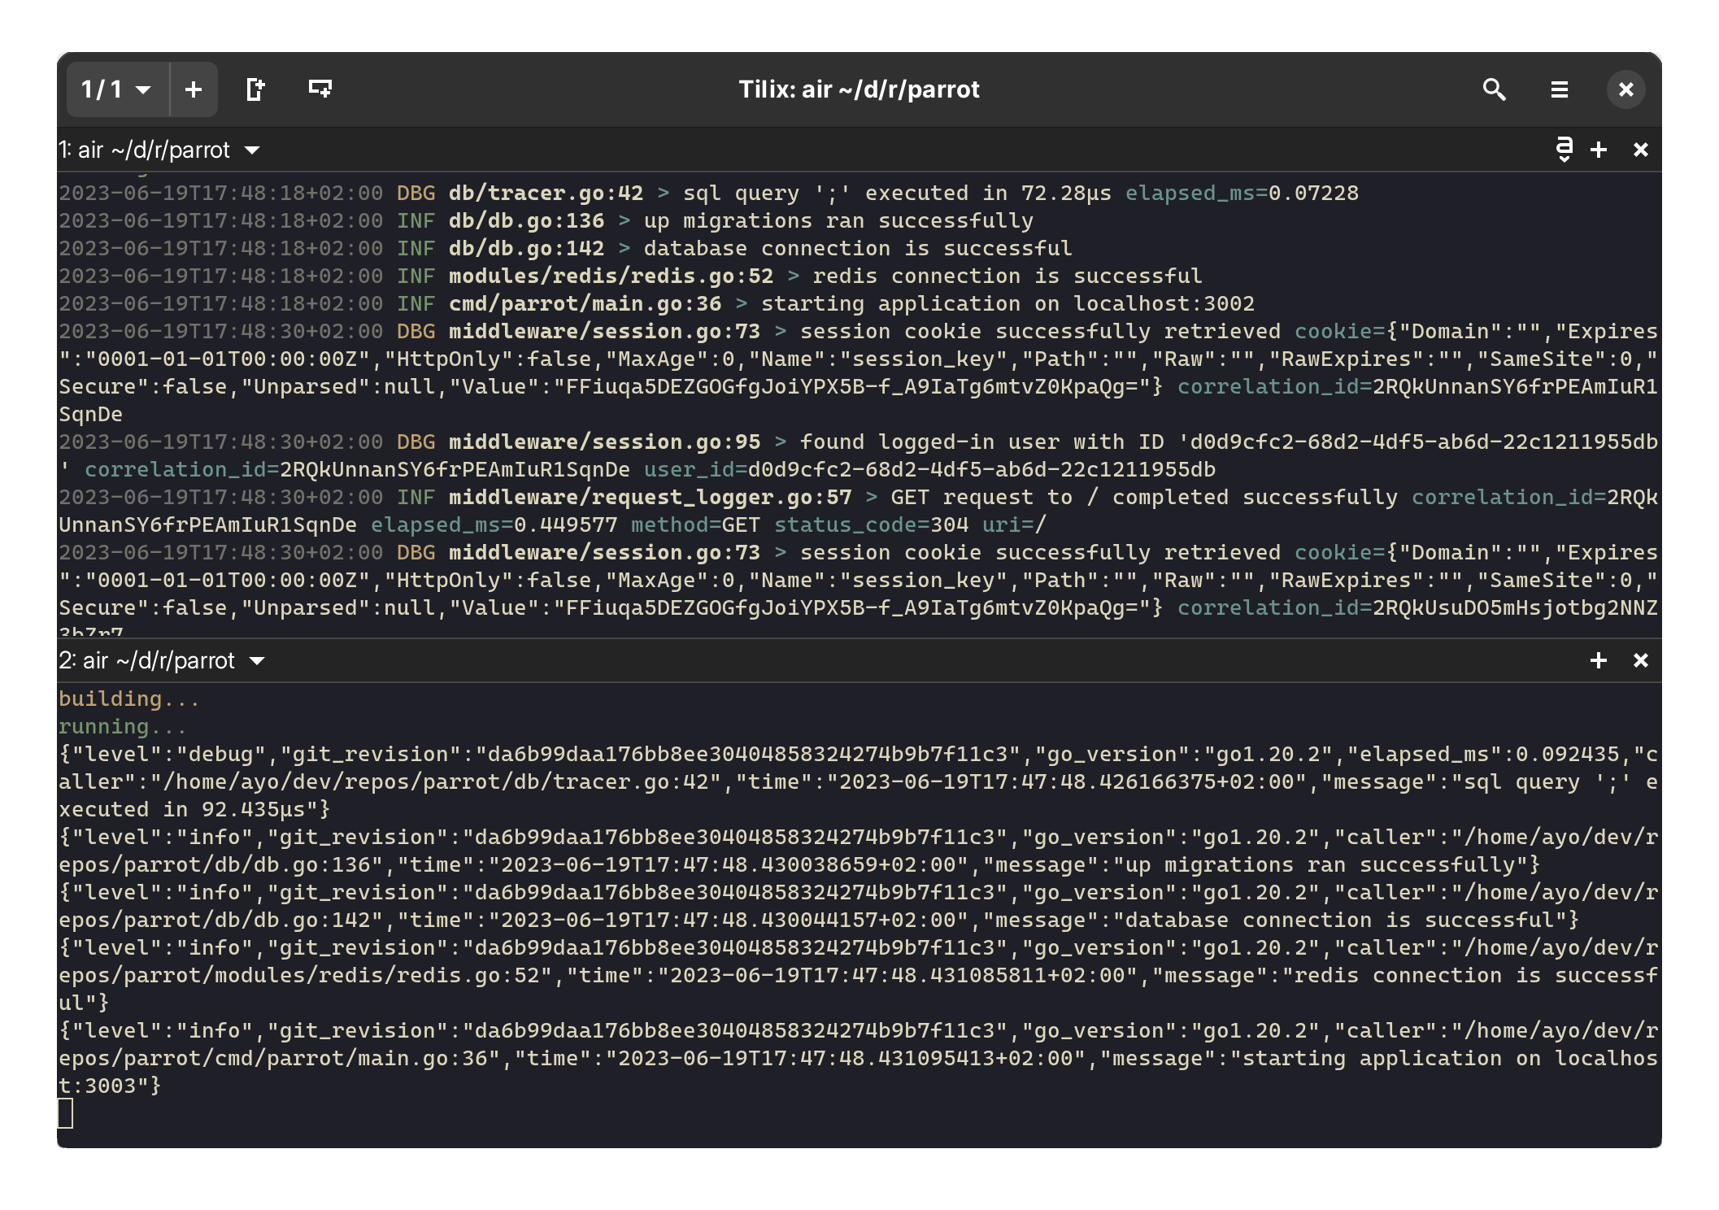Click the add terminal right icon
Screen dimensions: 1719x1210
255,89
